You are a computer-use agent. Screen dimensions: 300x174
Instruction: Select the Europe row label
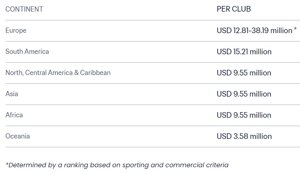pyautogui.click(x=16, y=31)
